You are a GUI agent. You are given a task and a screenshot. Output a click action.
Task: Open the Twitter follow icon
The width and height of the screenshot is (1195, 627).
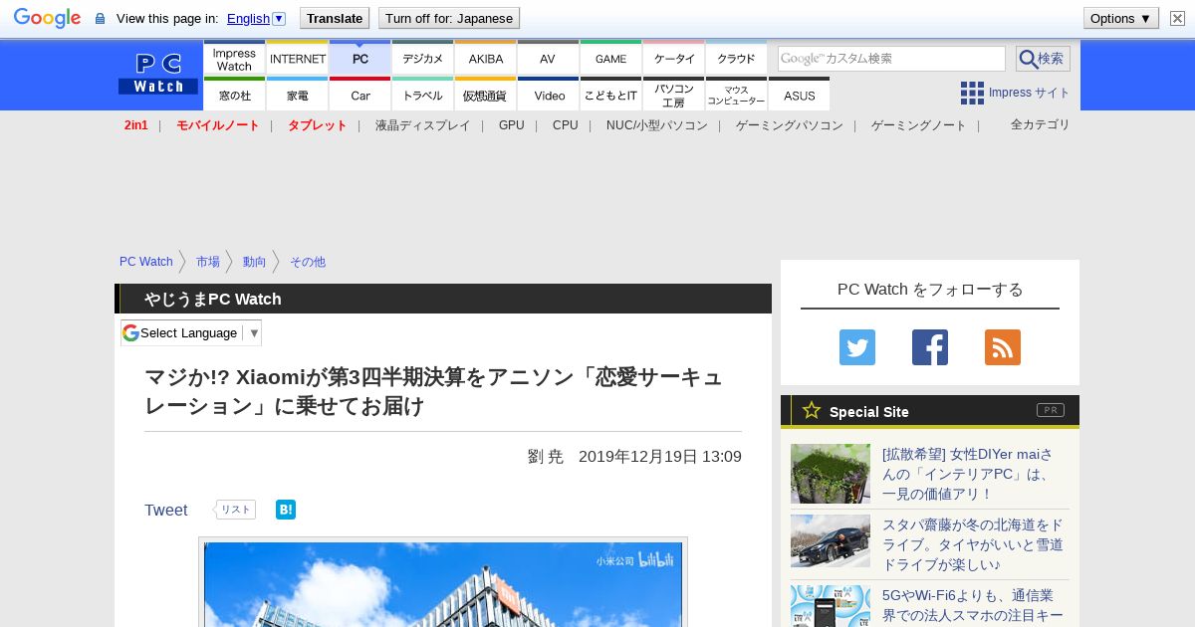point(857,347)
